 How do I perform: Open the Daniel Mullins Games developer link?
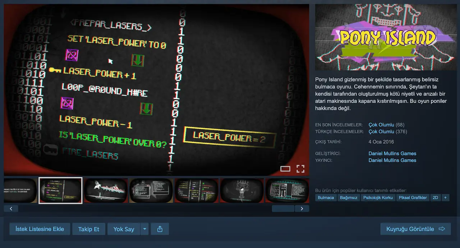pyautogui.click(x=392, y=153)
